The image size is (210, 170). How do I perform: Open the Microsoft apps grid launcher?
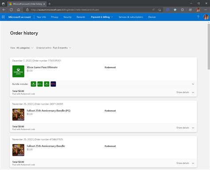3,17
